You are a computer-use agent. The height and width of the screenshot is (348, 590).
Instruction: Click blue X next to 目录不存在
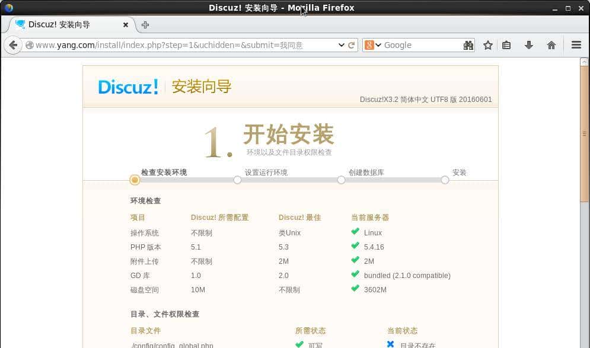pos(391,344)
